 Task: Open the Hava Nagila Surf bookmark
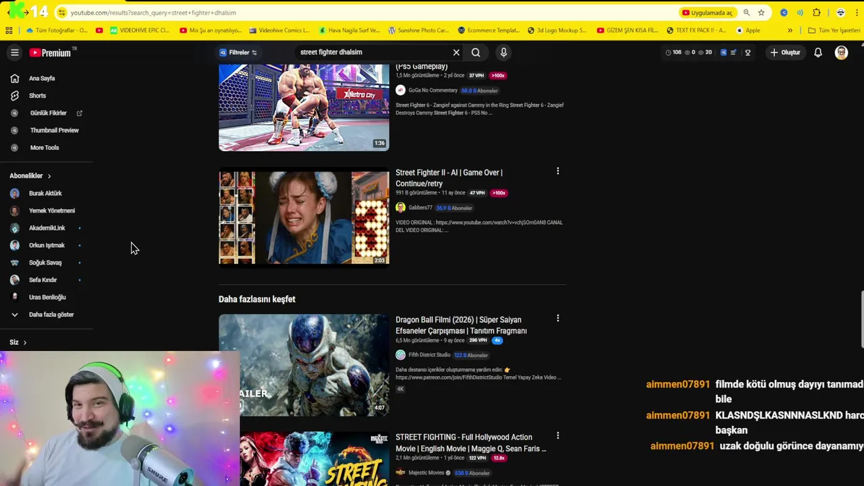(x=350, y=30)
